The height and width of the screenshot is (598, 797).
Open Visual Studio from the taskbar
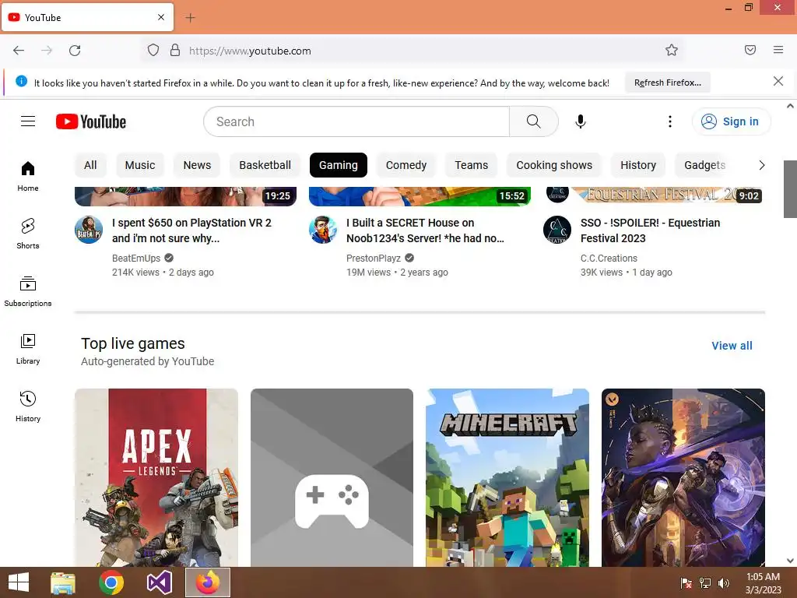(160, 582)
